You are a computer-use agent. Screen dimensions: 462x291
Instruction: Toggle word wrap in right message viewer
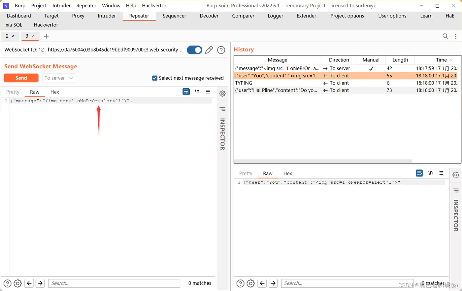point(419,173)
